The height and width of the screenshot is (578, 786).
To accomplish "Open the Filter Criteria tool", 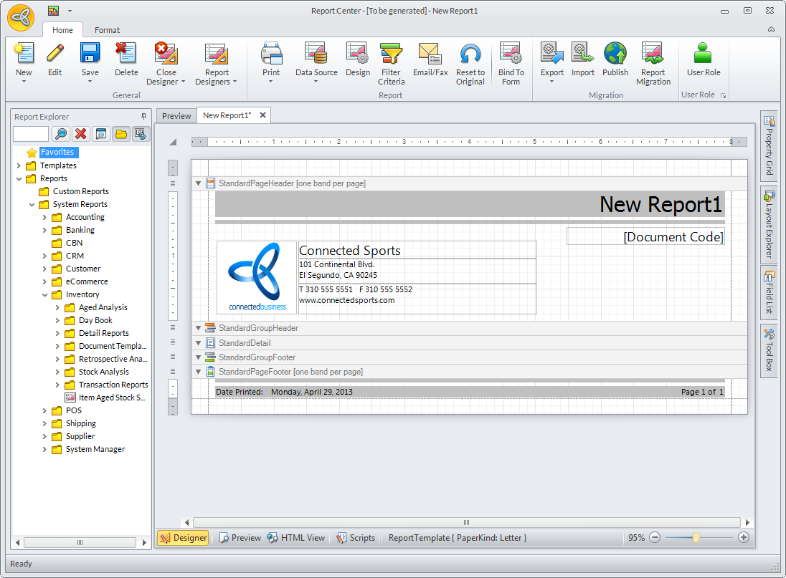I will pyautogui.click(x=391, y=54).
